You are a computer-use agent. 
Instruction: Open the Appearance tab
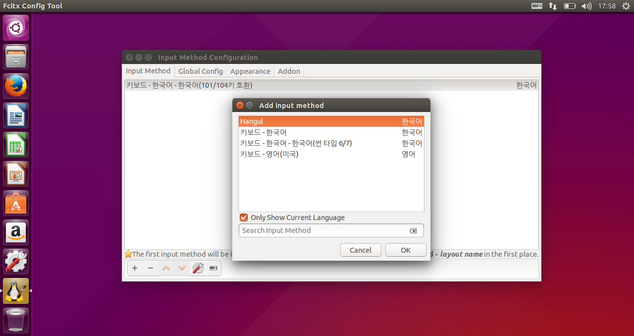tap(250, 71)
